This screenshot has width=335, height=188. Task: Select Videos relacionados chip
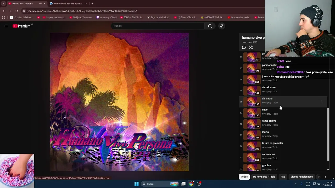pyautogui.click(x=301, y=177)
